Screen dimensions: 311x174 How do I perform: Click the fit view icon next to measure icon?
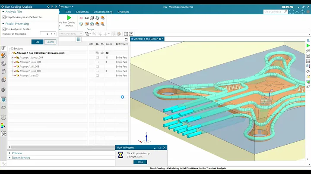[131, 34]
